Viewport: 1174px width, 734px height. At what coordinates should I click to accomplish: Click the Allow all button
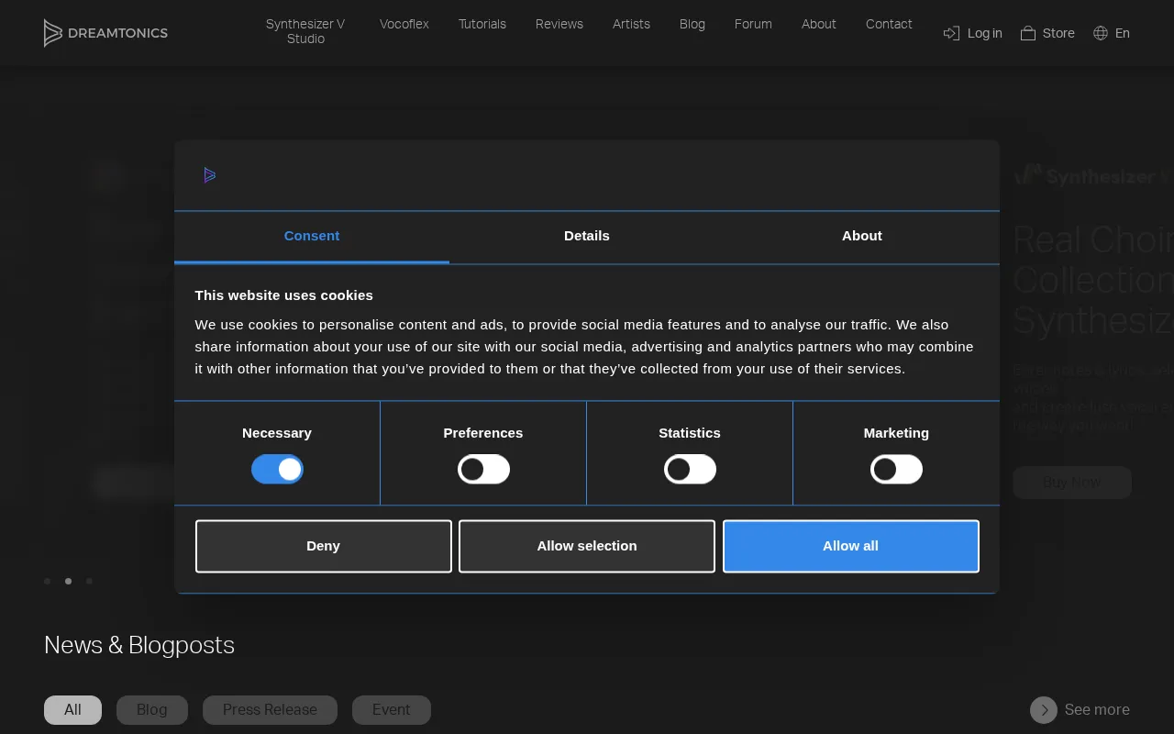click(x=851, y=546)
